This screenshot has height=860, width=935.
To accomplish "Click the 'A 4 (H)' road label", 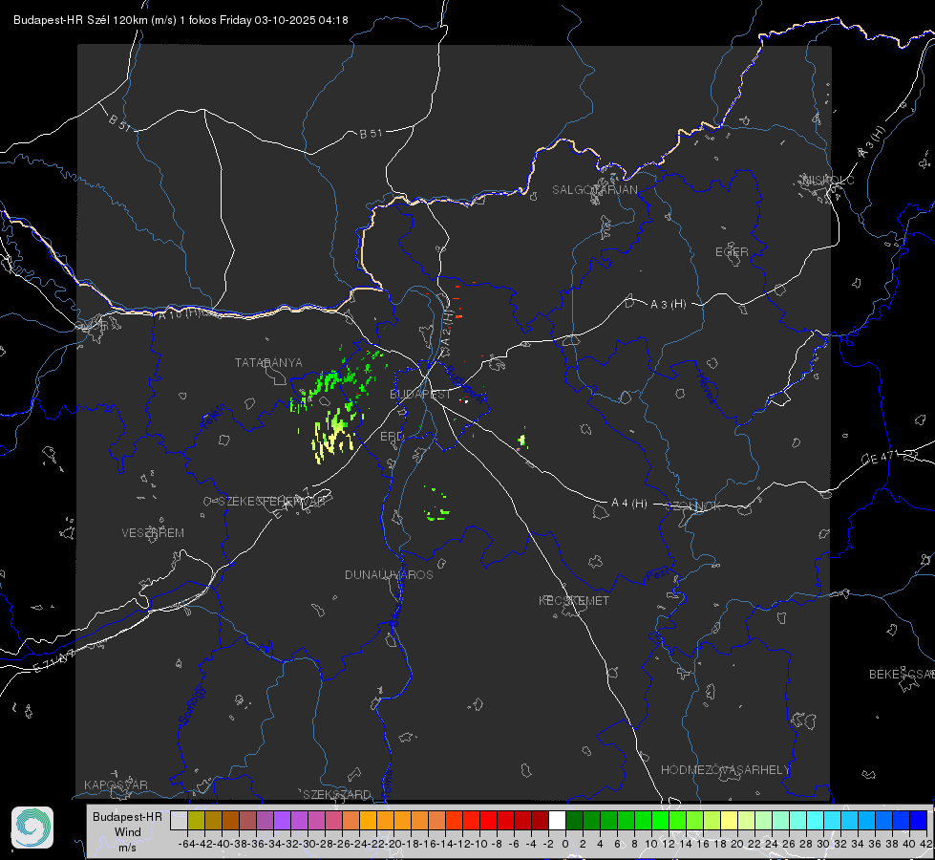I will (x=629, y=504).
